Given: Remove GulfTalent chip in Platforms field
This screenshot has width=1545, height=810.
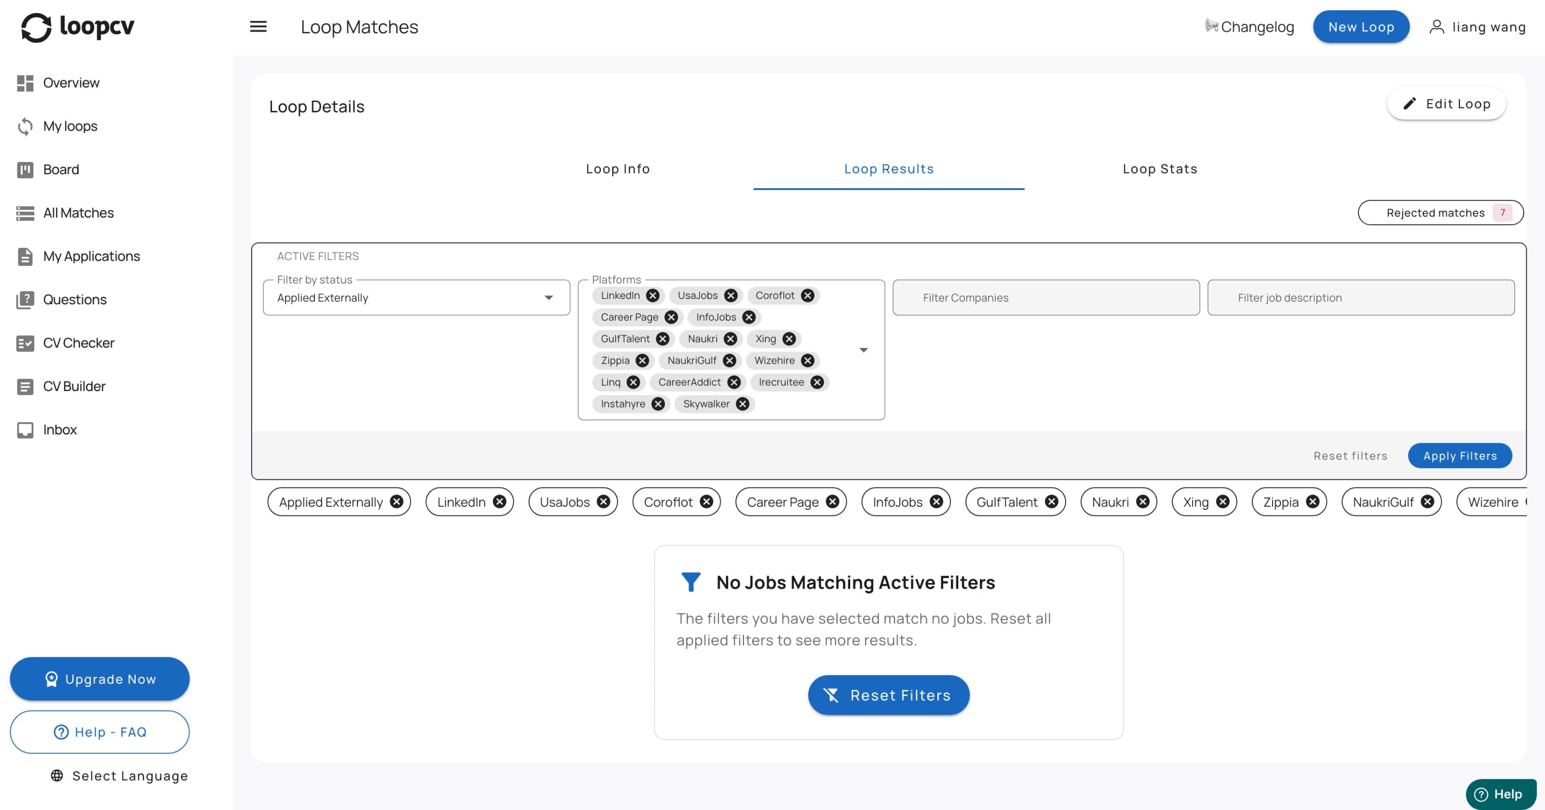Looking at the screenshot, I should (663, 339).
